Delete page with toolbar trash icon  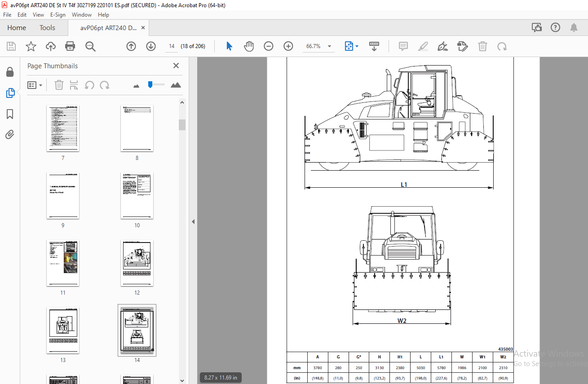click(x=482, y=46)
